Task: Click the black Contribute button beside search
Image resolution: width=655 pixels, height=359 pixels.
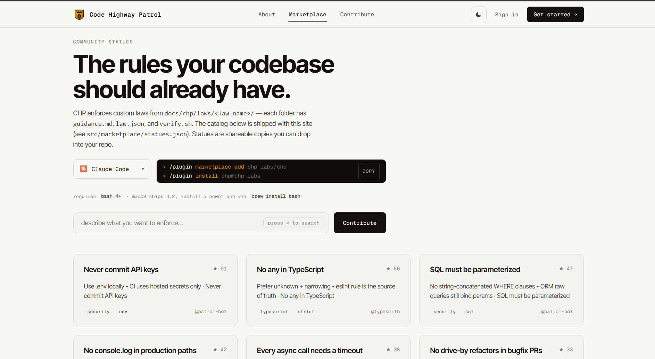Action: click(360, 223)
